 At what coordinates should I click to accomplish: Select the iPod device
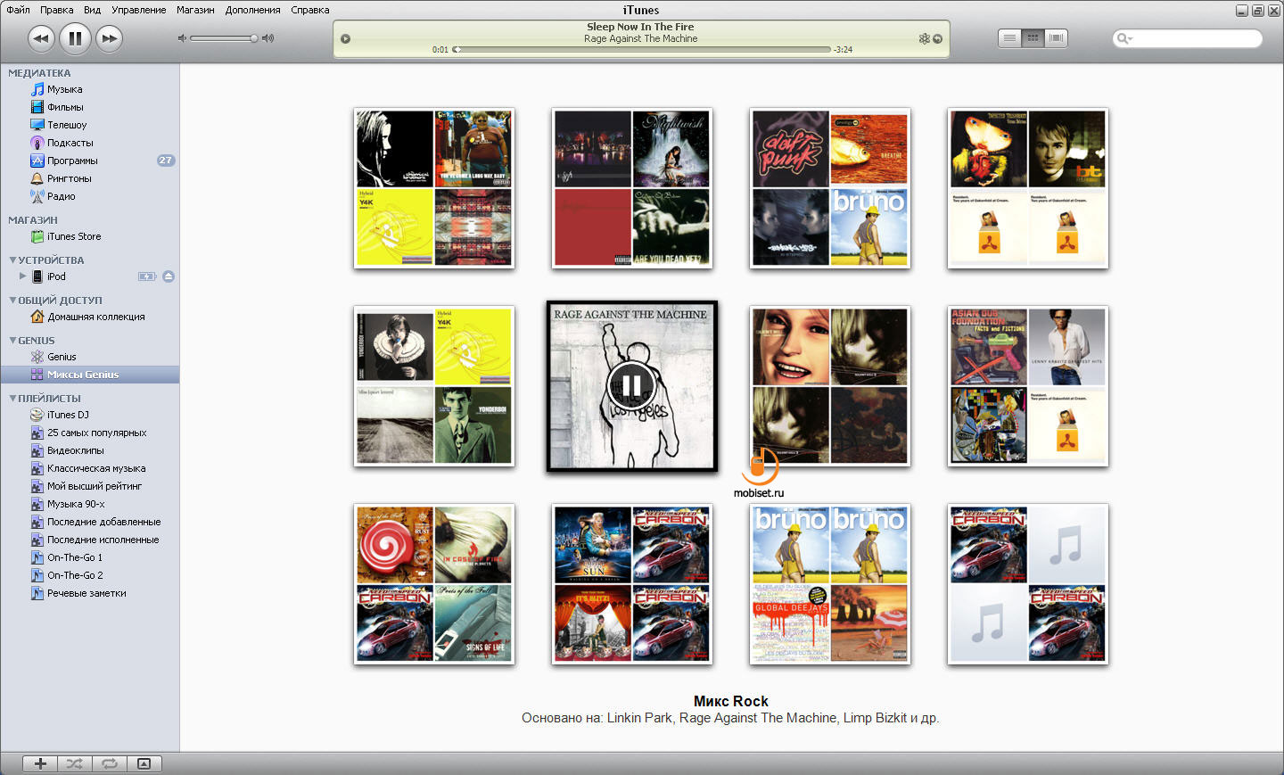tap(56, 276)
